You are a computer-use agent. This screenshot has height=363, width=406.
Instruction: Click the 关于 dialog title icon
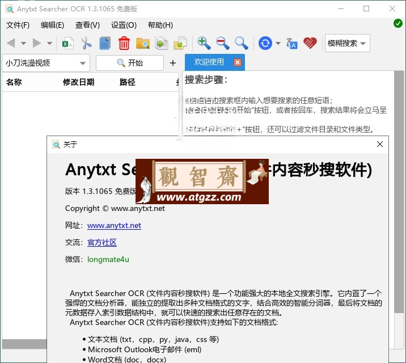56,145
